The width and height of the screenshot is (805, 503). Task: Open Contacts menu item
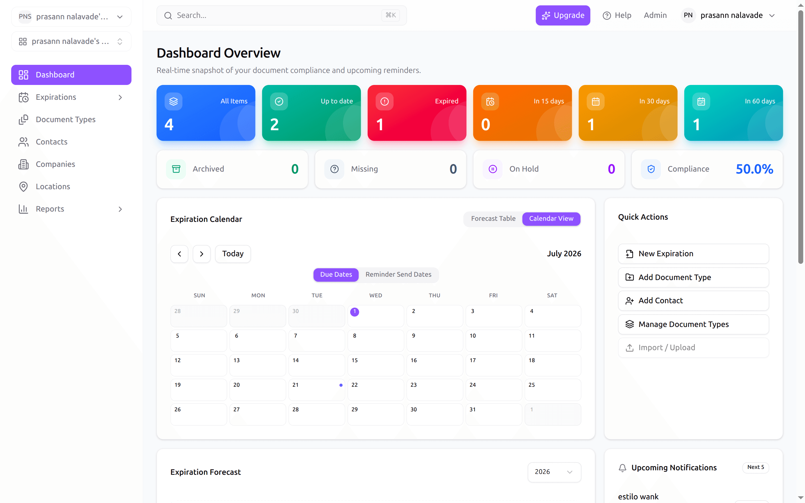[71, 142]
